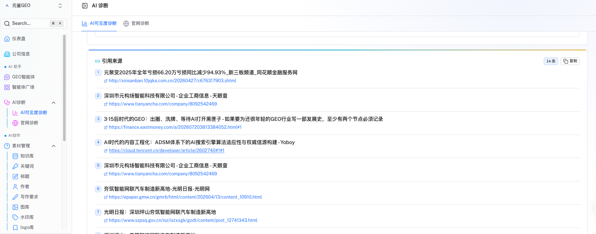The height and width of the screenshot is (234, 596).
Task: Click the 素材管理 icon
Action: pos(7,146)
